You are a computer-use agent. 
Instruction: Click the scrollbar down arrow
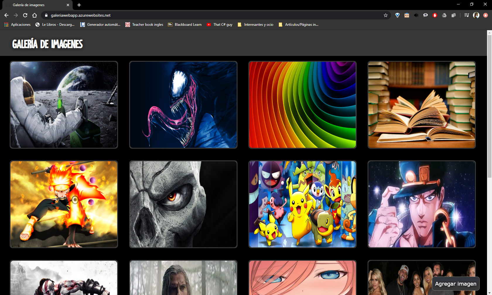coord(489,292)
